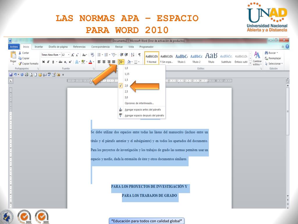Image resolution: width=298 pixels, height=224 pixels.
Task: Open the change case Aa dropdown
Action: point(85,55)
